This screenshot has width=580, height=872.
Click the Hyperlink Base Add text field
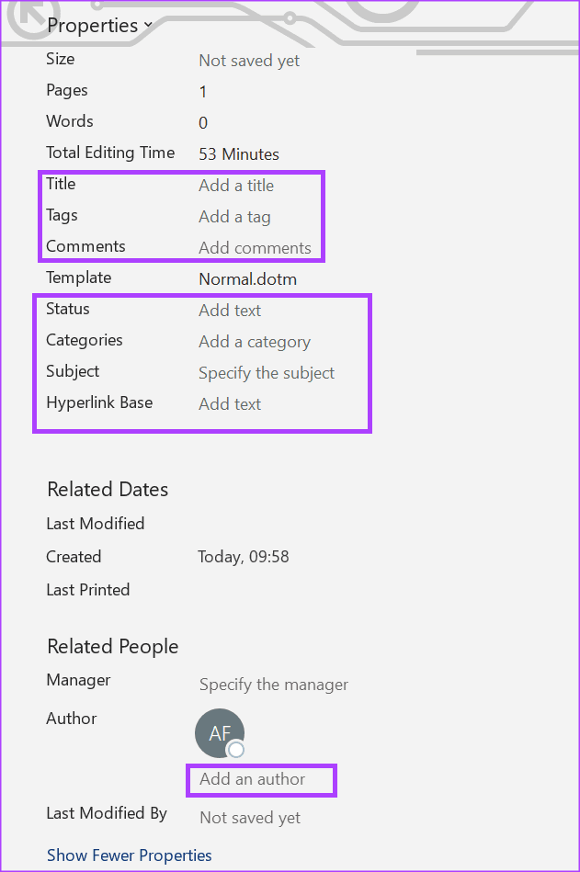[x=230, y=404]
